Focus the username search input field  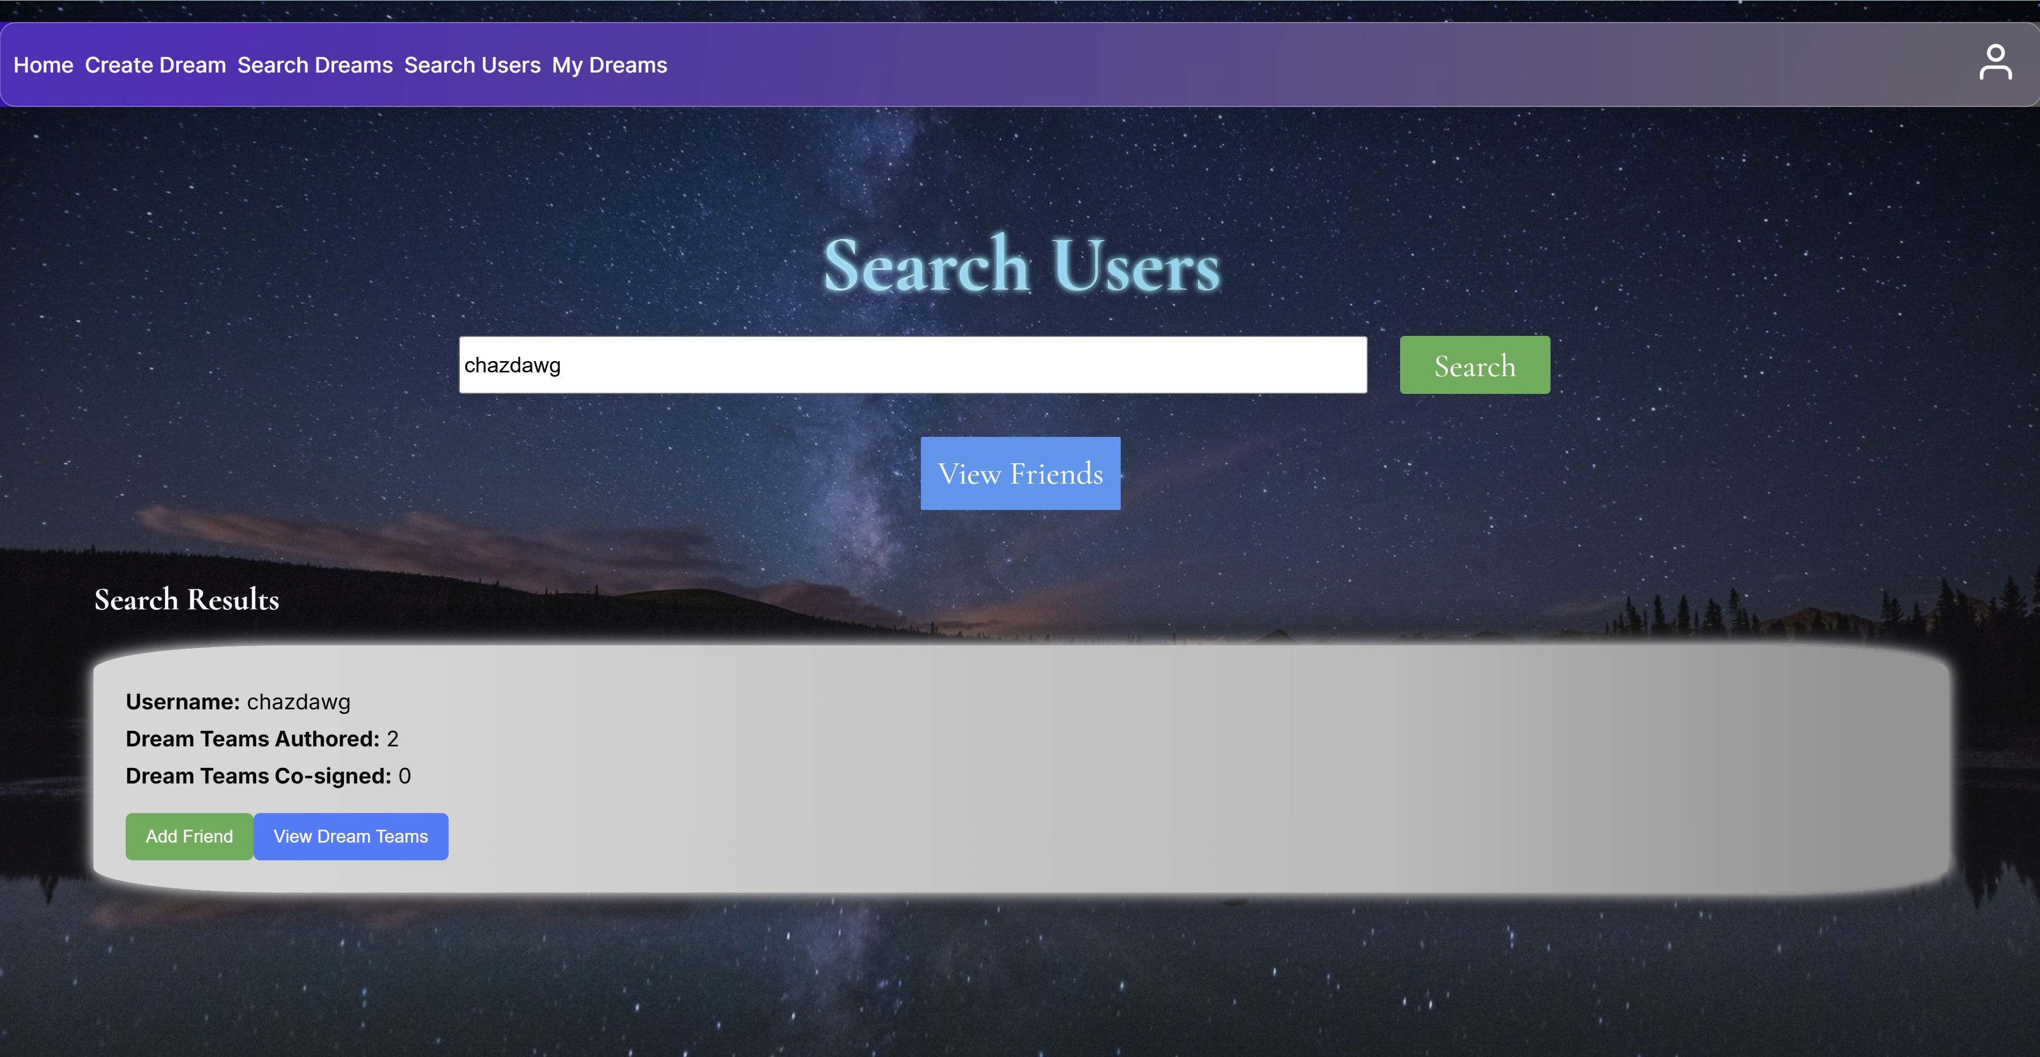click(912, 364)
